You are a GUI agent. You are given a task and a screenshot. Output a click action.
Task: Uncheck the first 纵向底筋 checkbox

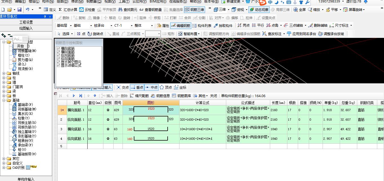59,56
